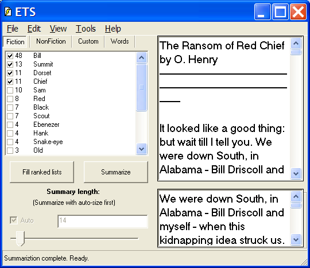310x268 pixels.
Task: Open the Tools menu
Action: [86, 29]
